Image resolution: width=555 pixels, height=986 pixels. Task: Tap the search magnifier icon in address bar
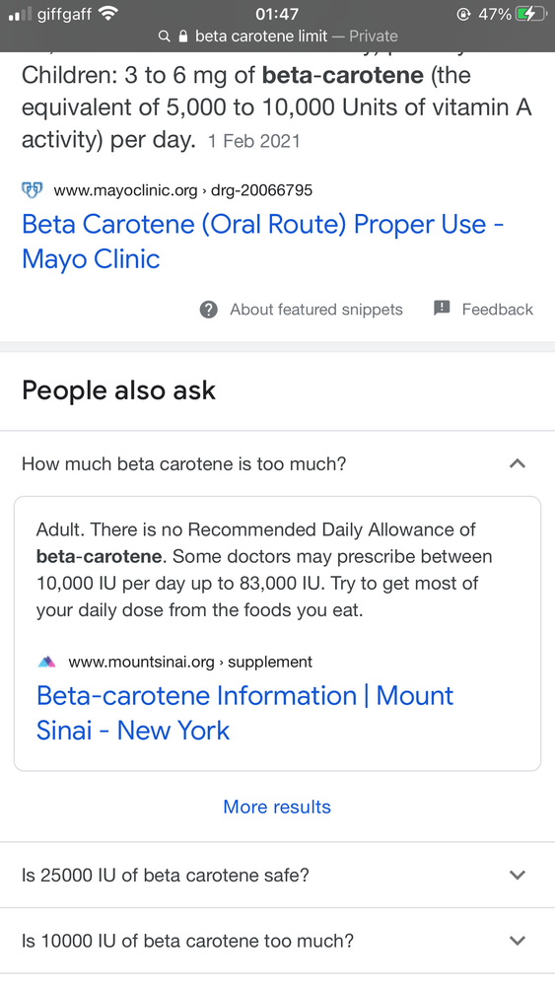pos(165,36)
